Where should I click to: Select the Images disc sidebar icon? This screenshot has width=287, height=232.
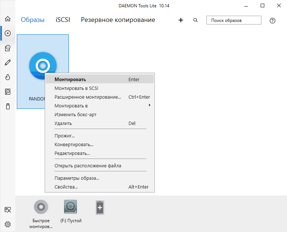(8, 33)
